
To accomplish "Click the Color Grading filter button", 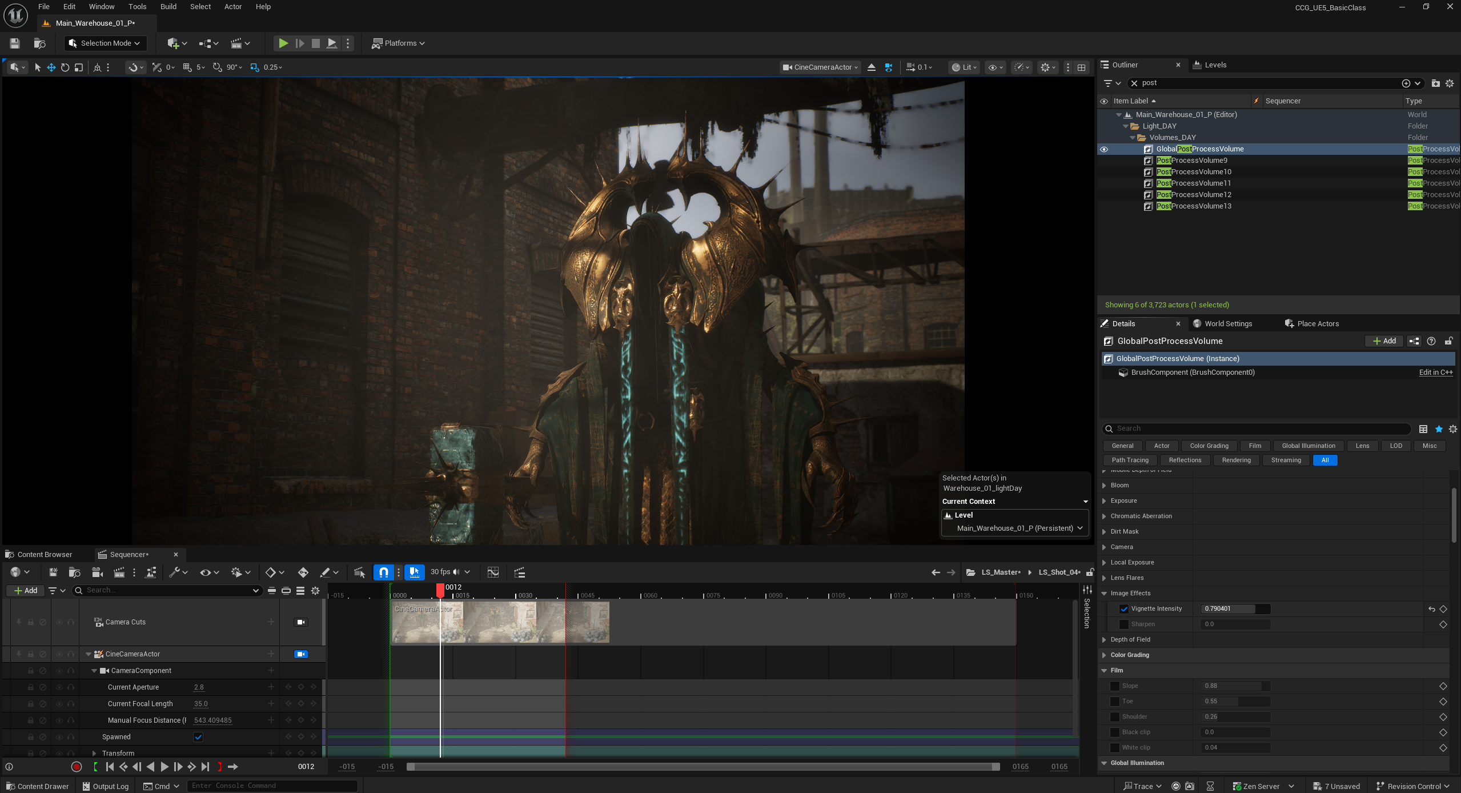I will (x=1209, y=446).
